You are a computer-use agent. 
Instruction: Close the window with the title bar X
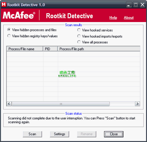click(x=142, y=5)
